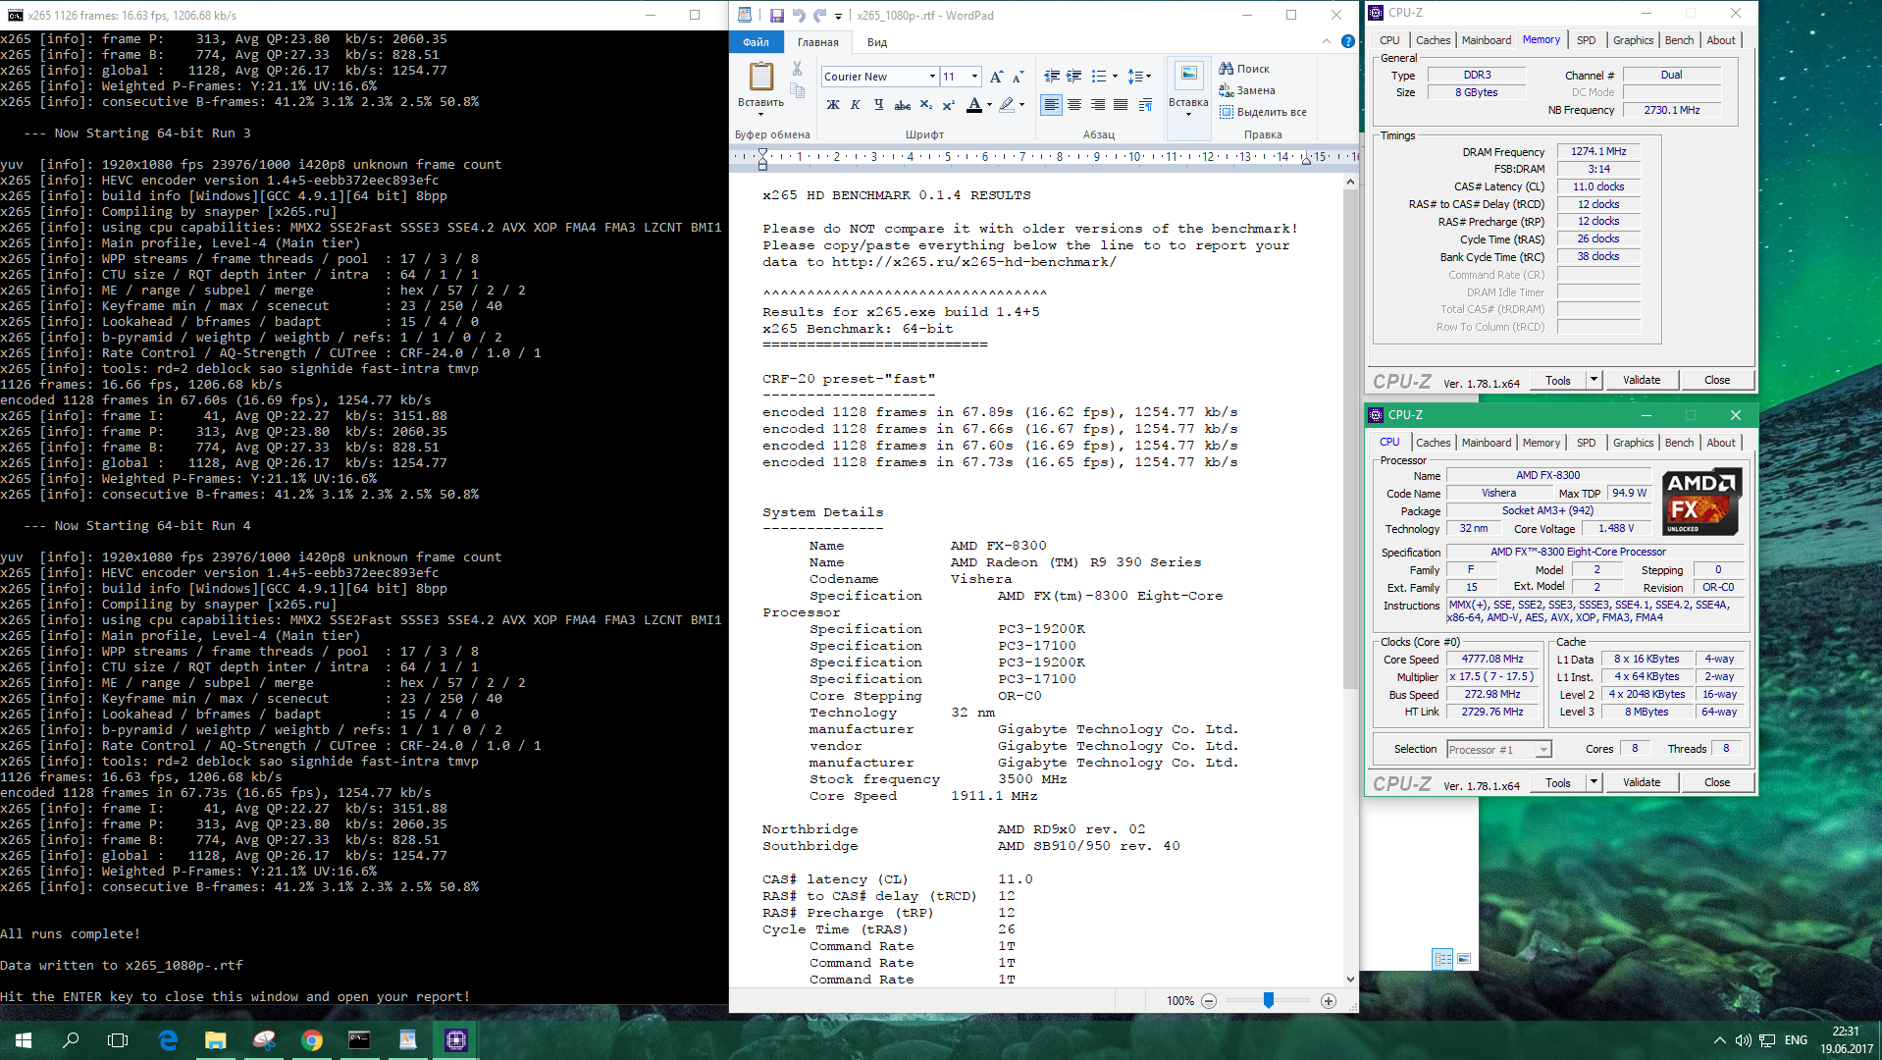
Task: Save the WordPad document via quick access
Action: [776, 15]
